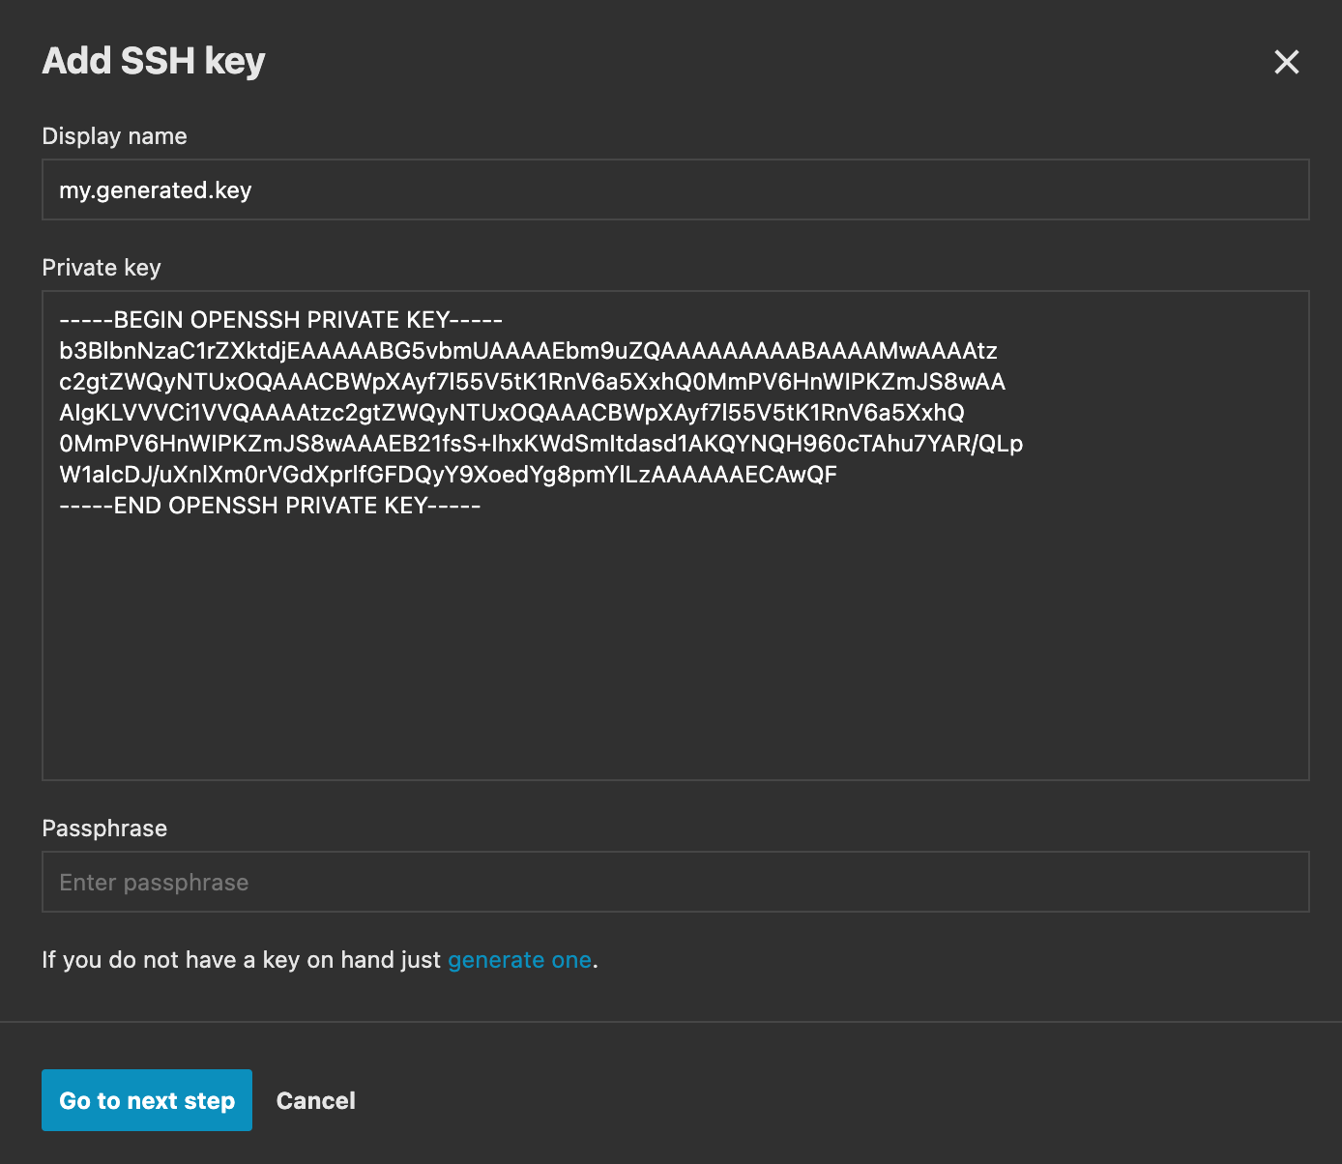
Task: Click the Private key label
Action: (x=102, y=268)
